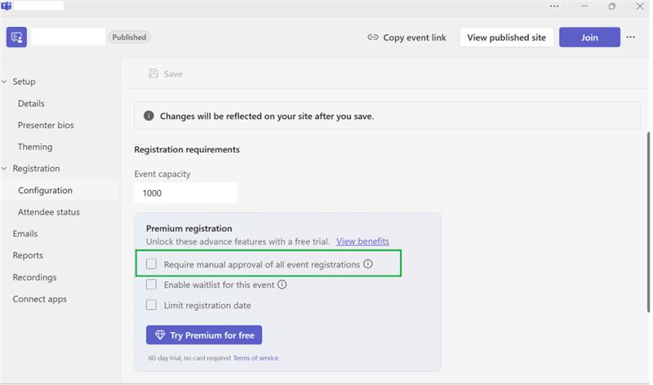Open the View benefits link
Image resolution: width=653 pixels, height=385 pixels.
[362, 241]
